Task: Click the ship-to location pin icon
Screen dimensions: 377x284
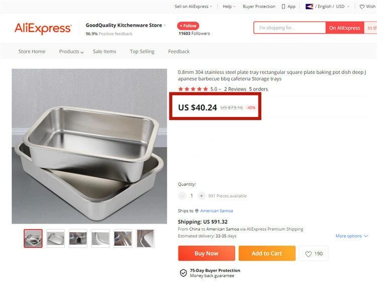Action: click(197, 211)
